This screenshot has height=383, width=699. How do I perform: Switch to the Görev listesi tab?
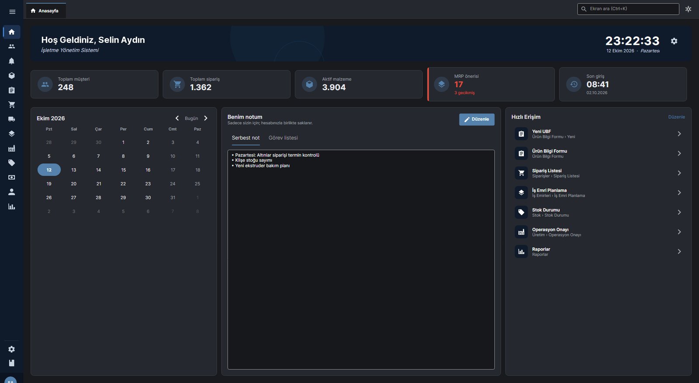[x=283, y=138]
